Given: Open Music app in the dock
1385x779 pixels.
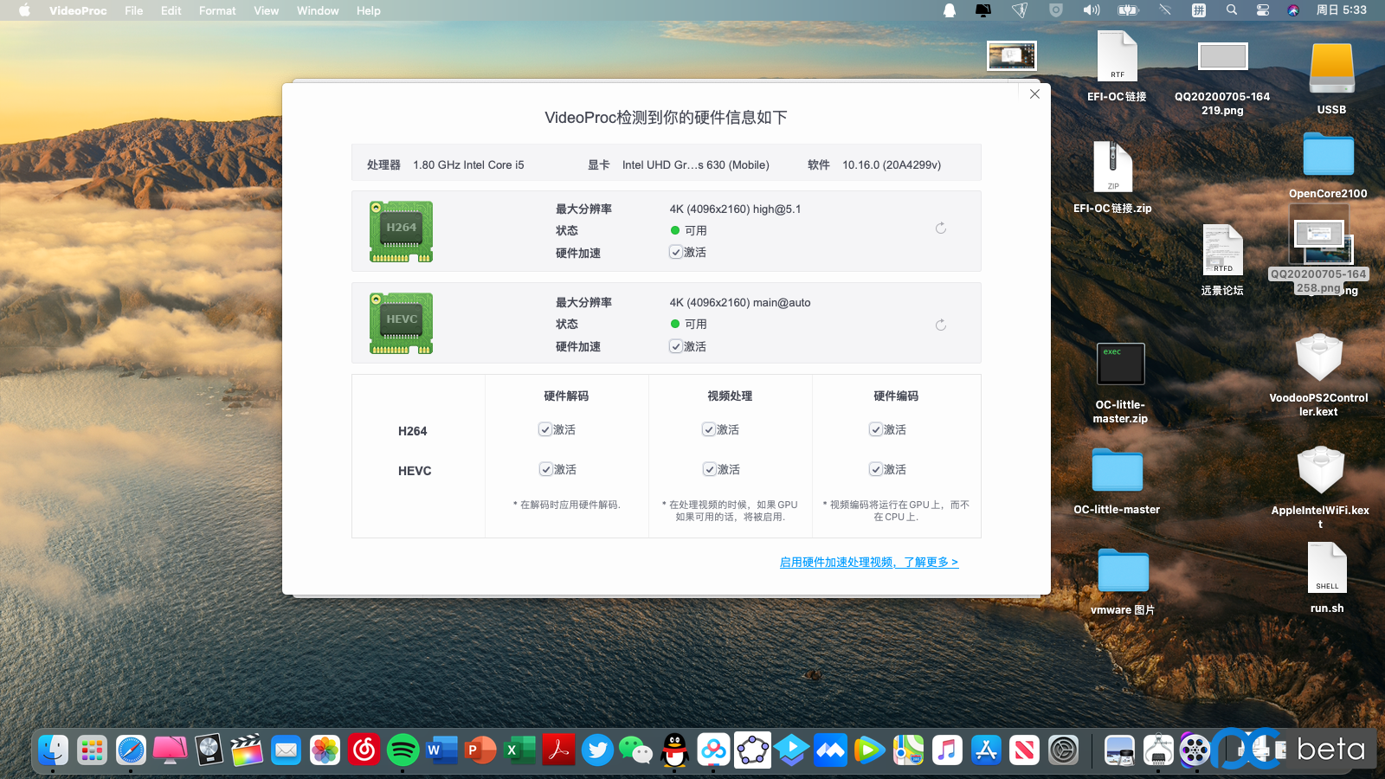Looking at the screenshot, I should [947, 750].
